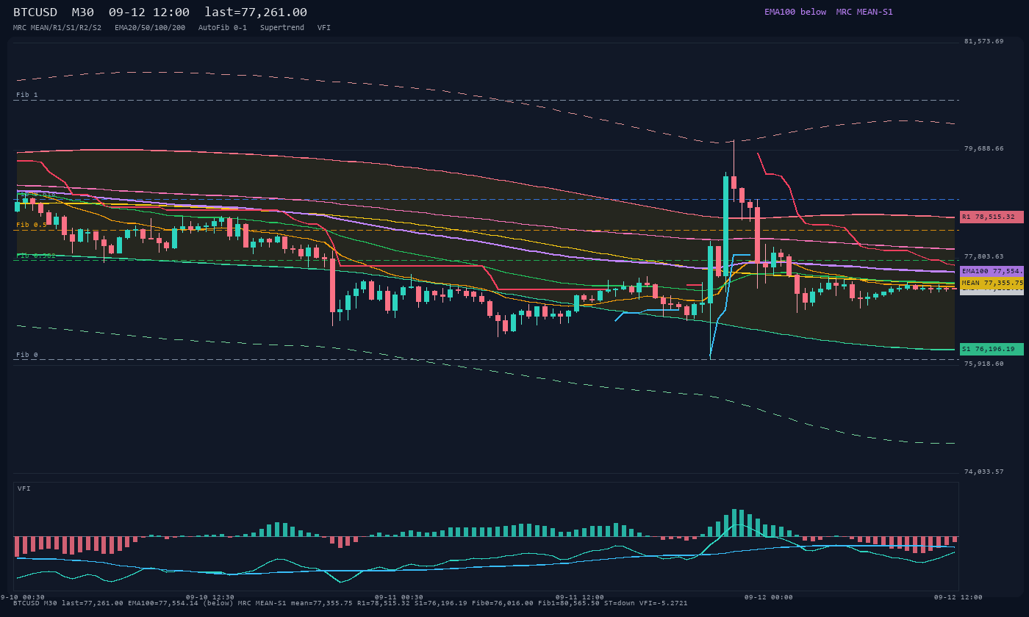Click the VFI panel title label
The height and width of the screenshot is (617, 1029).
coord(24,488)
